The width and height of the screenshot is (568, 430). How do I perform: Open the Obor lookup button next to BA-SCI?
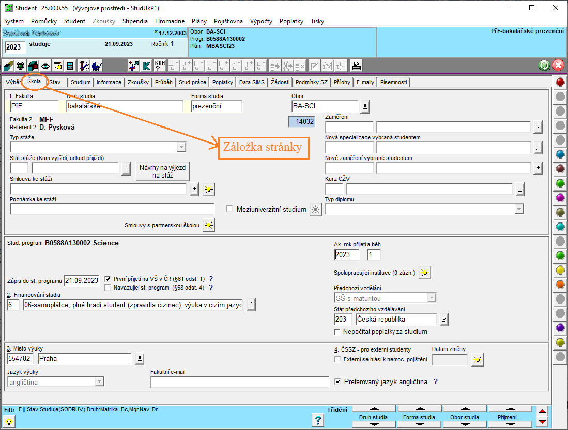365,106
